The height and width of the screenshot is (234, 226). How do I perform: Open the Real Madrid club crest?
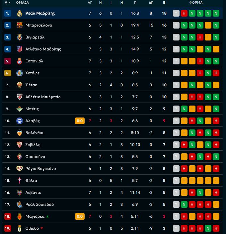click(20, 13)
